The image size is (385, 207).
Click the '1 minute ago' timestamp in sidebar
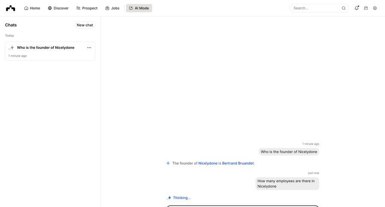tap(18, 56)
